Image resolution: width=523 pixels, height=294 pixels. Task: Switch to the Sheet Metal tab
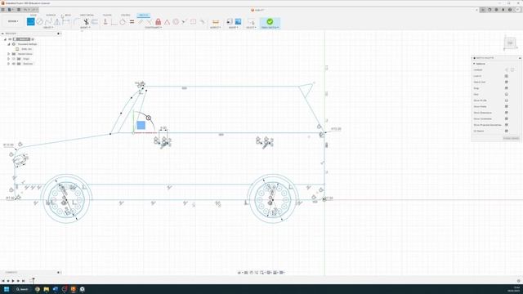click(x=87, y=16)
